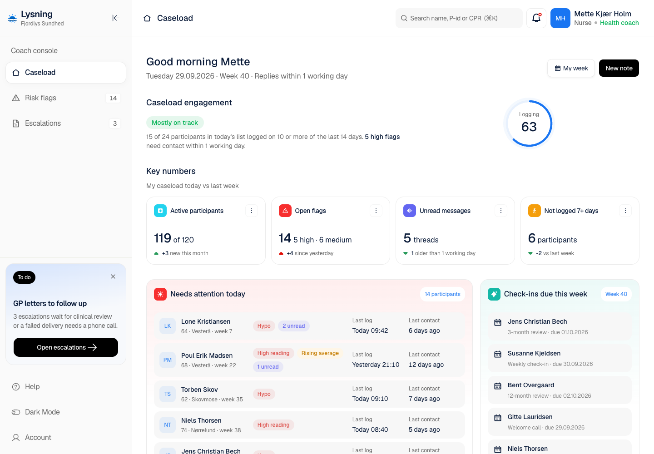Toggle Dark Mode in the sidebar
654x454 pixels.
click(66, 412)
